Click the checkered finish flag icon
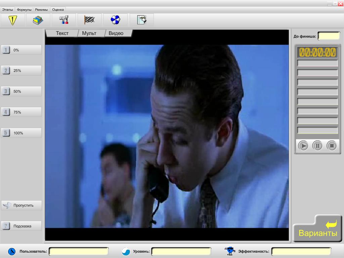Viewport: 344px width, 258px height. tap(89, 20)
